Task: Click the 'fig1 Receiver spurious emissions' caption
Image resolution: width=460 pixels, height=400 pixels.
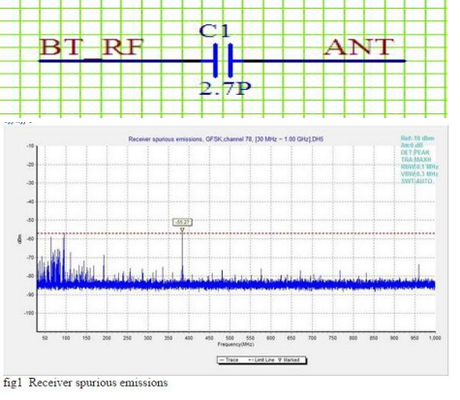Action: 85,383
